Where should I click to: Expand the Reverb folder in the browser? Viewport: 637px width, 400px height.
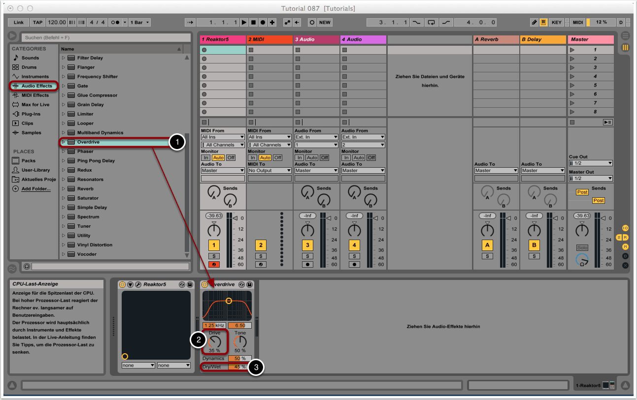point(64,189)
